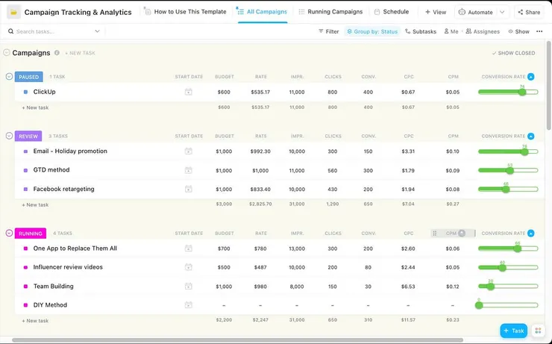Click the horizontal scrollbar at bottom
The image size is (552, 344).
238,340
